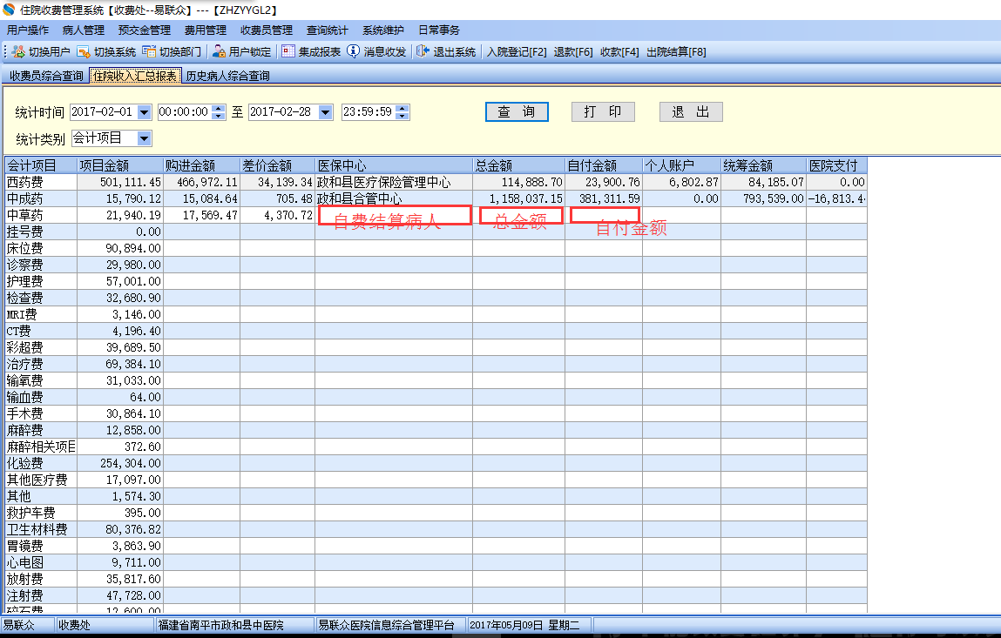Switch to 住院收入汇总报表 tab

[135, 76]
